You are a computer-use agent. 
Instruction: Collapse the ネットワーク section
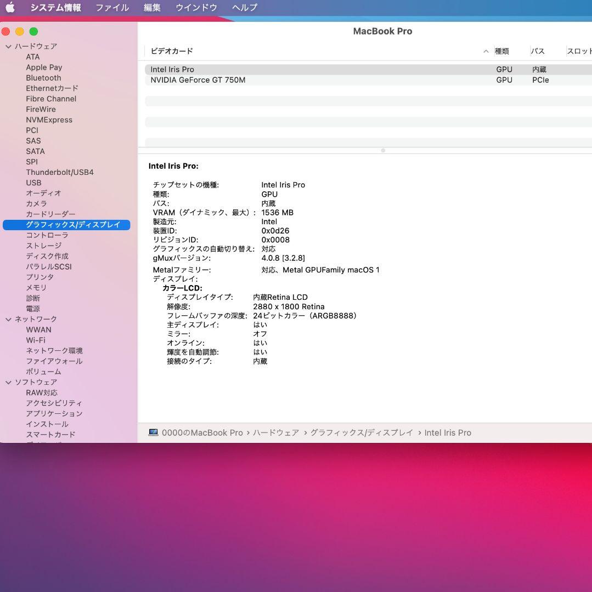8,318
